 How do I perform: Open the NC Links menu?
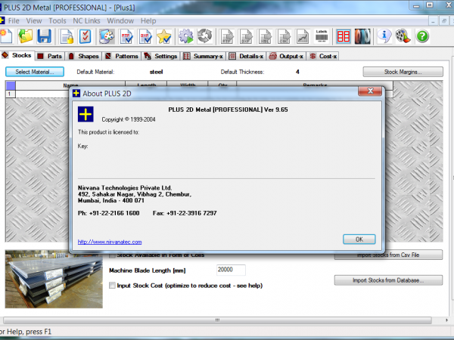[x=86, y=20]
